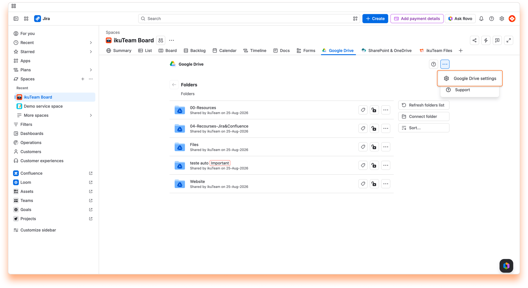The width and height of the screenshot is (528, 288).
Task: Click the tag icon for Website folder
Action: pyautogui.click(x=363, y=184)
